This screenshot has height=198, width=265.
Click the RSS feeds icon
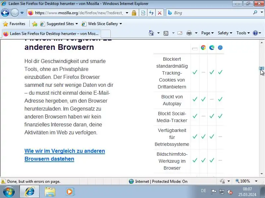pyautogui.click(x=166, y=33)
